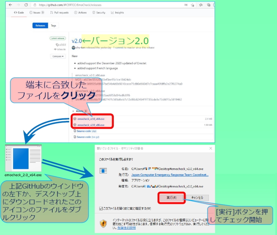Click the browser forward arrow
Viewport: 277px width, 235px height.
[18, 5]
